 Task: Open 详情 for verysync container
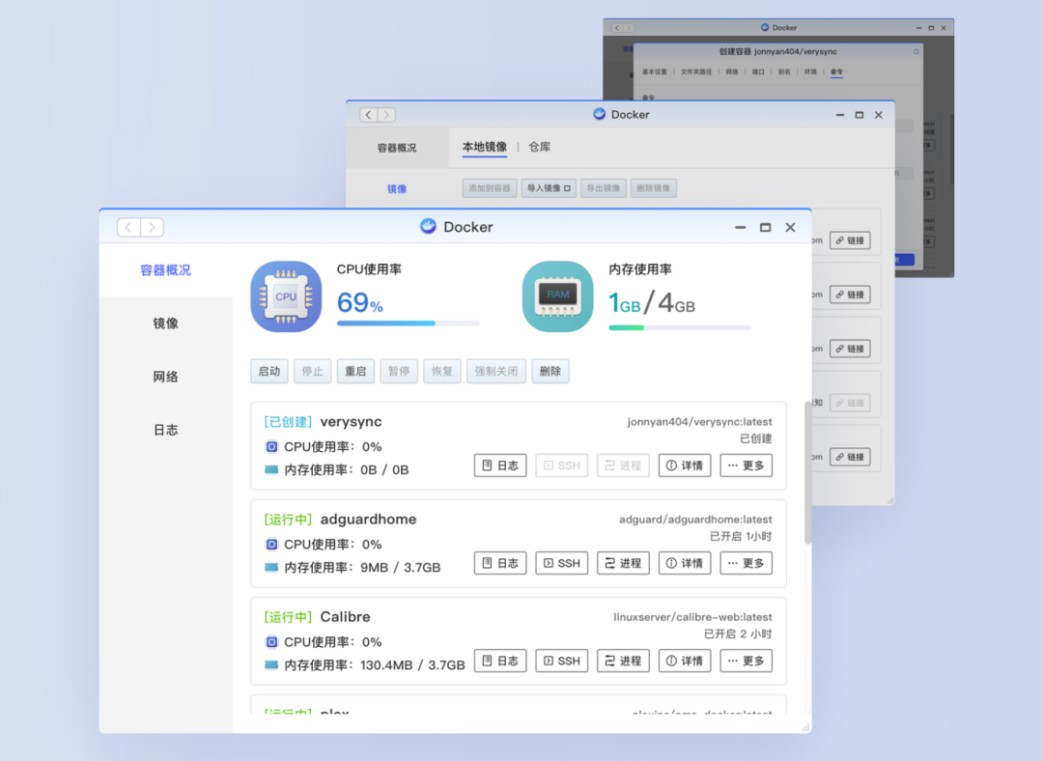[685, 465]
